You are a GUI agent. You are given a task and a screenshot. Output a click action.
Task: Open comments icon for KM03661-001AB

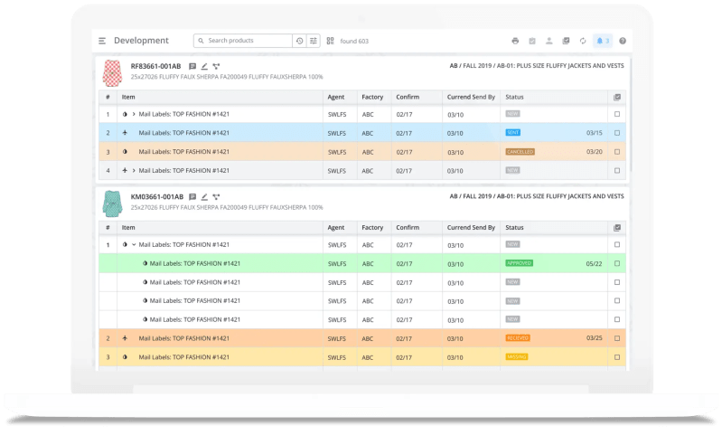click(x=192, y=196)
